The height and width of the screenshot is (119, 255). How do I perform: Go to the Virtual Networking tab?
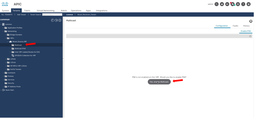click(45, 10)
